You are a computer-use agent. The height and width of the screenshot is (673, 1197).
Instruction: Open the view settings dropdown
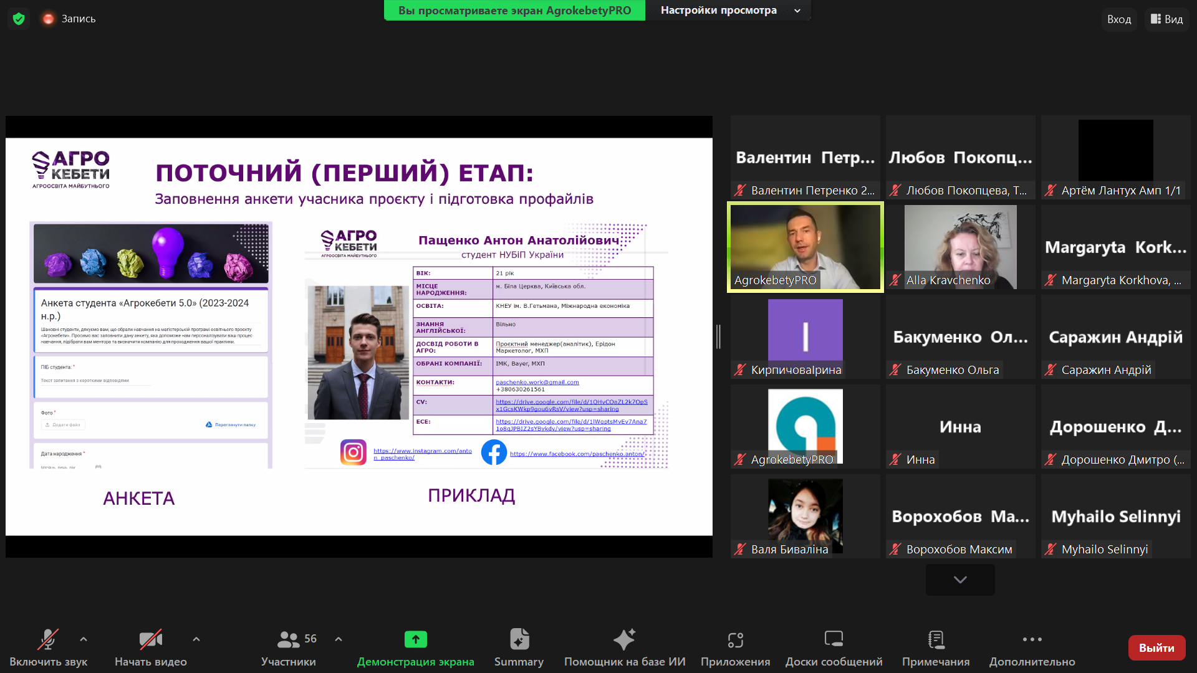click(x=728, y=11)
